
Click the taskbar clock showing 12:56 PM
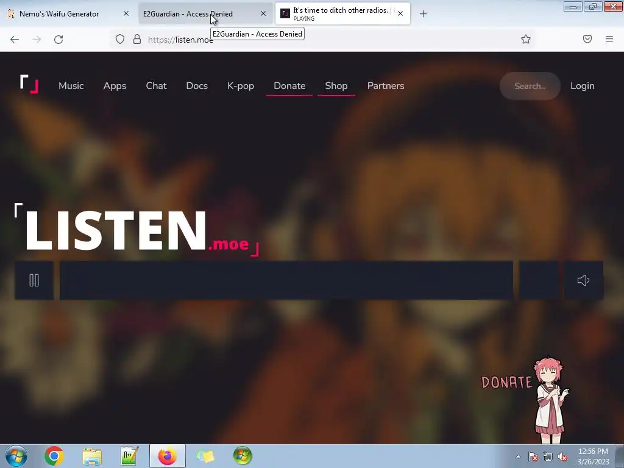pos(593,456)
